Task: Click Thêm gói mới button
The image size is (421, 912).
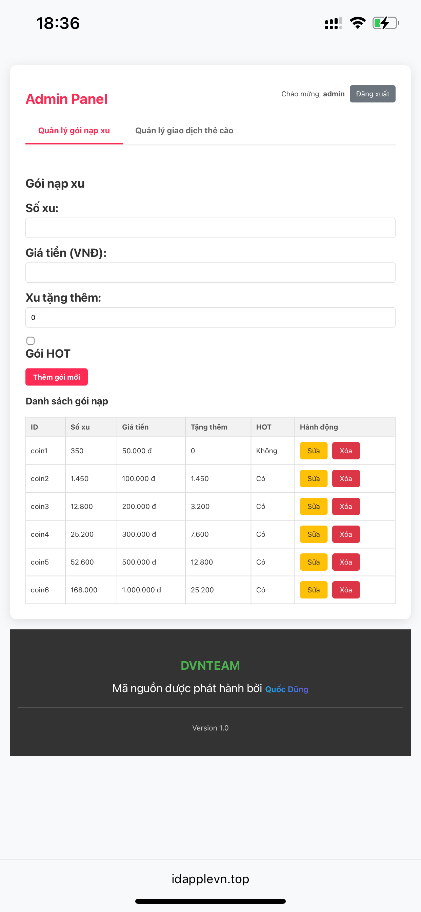Action: (57, 377)
